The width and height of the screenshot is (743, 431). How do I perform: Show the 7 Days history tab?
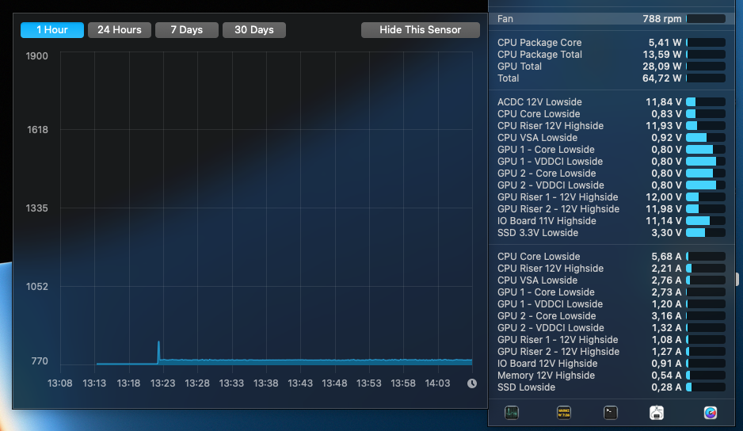tap(187, 30)
